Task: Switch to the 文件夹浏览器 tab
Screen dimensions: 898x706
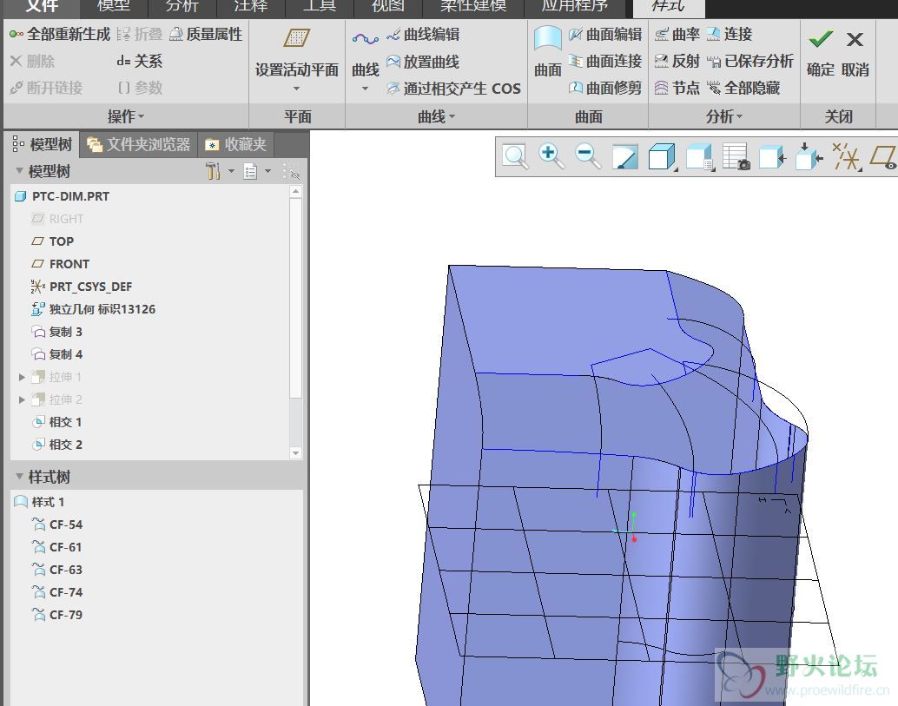Action: (139, 144)
